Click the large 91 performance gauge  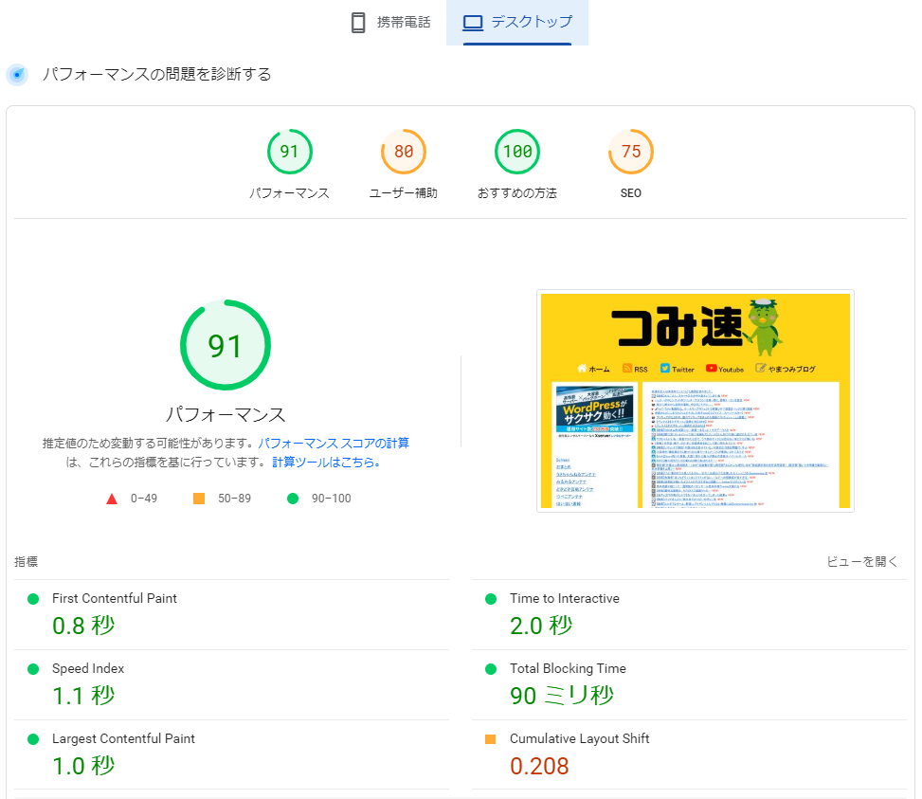pyautogui.click(x=226, y=345)
